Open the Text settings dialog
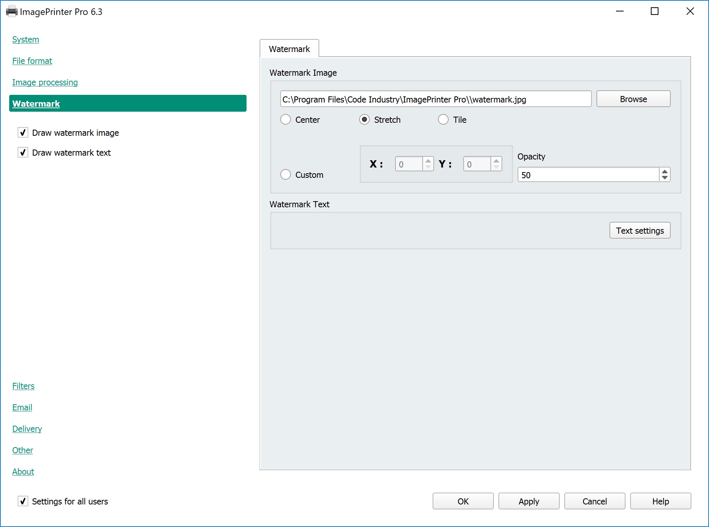Screen dimensions: 709x527 [x=640, y=231]
